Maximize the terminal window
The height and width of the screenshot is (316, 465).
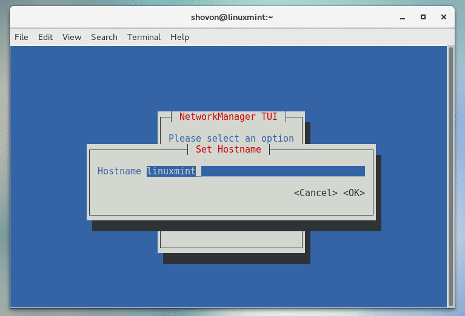click(423, 17)
